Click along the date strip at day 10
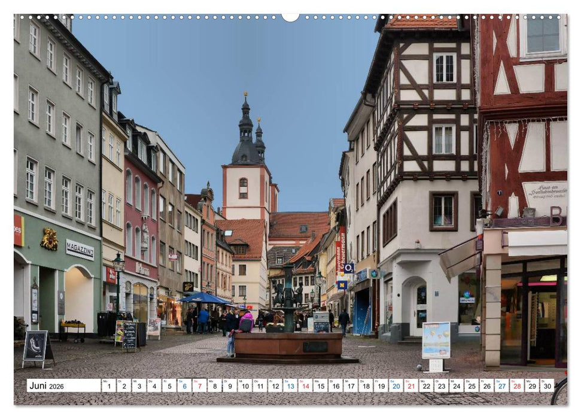 click(x=245, y=385)
